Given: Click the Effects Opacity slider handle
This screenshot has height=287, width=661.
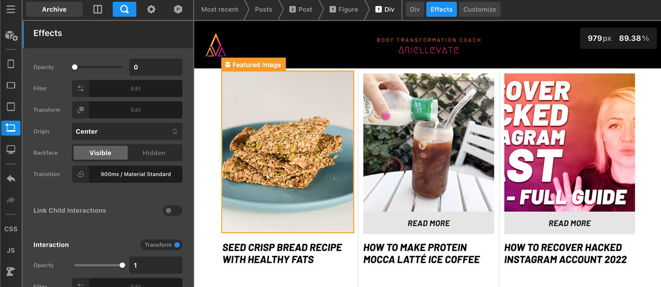Looking at the screenshot, I should 75,67.
